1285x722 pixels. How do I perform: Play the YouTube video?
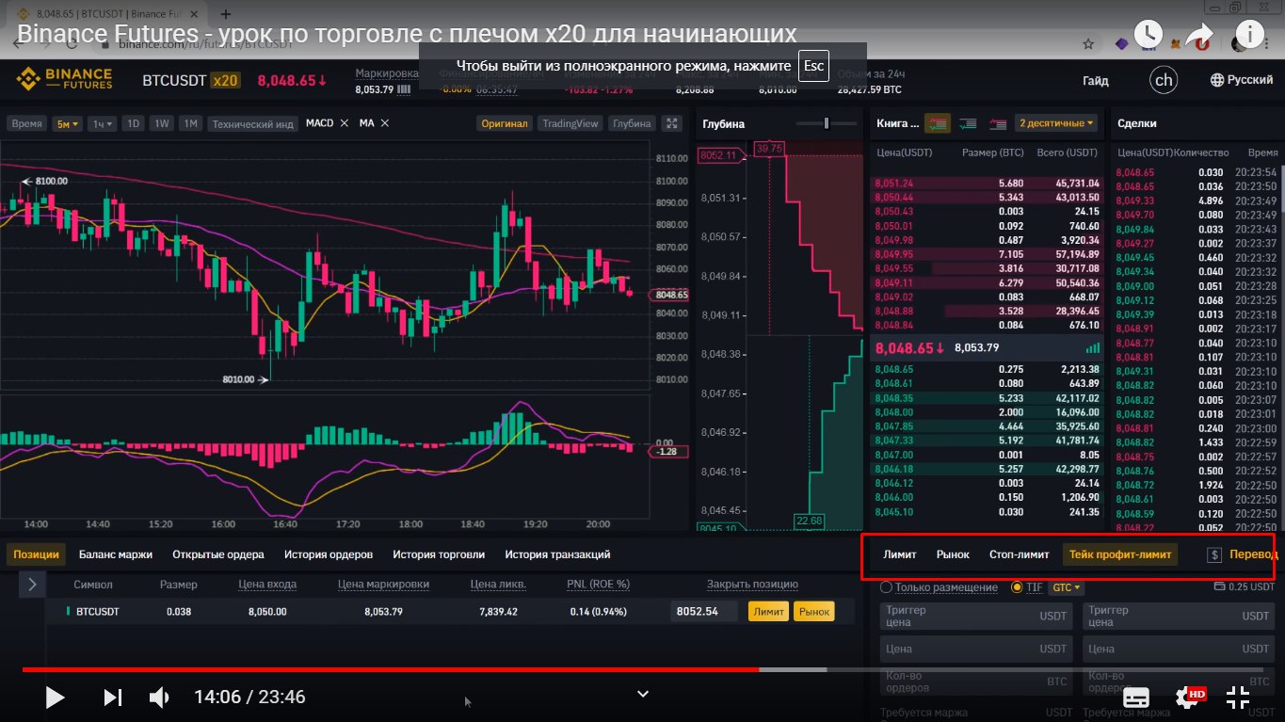pyautogui.click(x=55, y=698)
